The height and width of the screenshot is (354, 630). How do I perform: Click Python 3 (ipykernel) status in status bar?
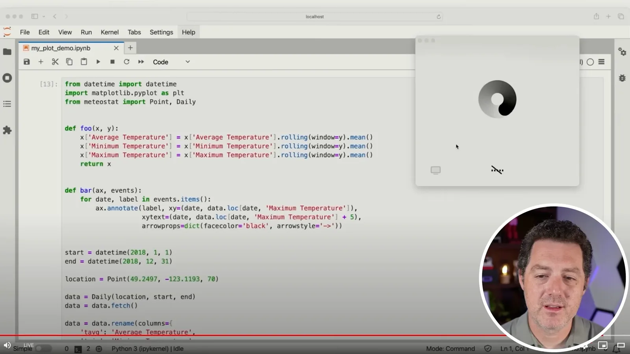(x=148, y=348)
